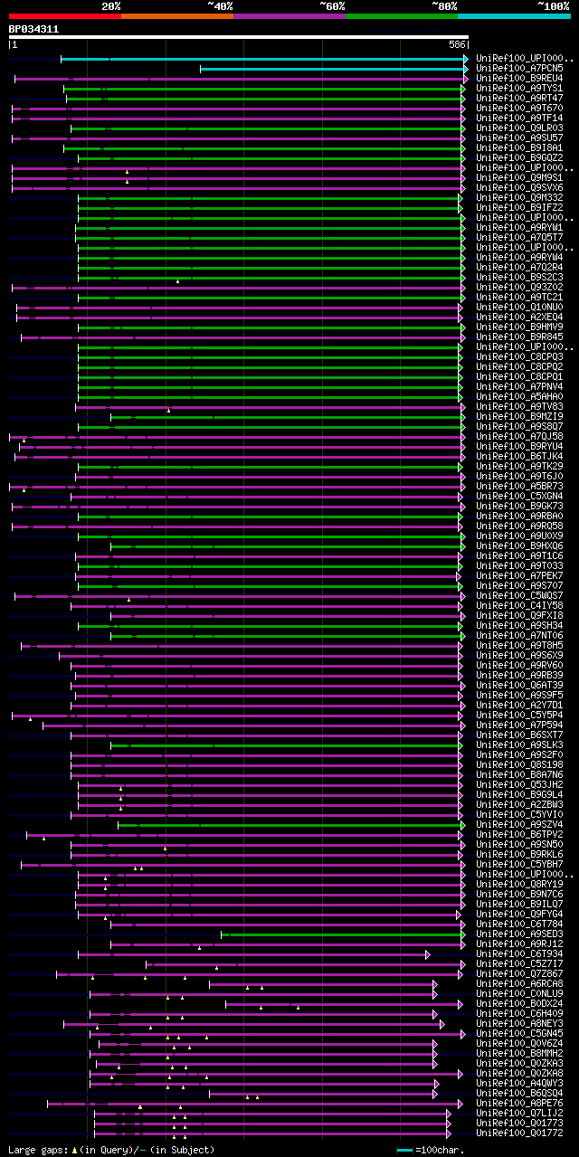Pick the UniRef100_A5AHA0 row label
Viewport: 579px width, 1157px height.
tap(519, 396)
